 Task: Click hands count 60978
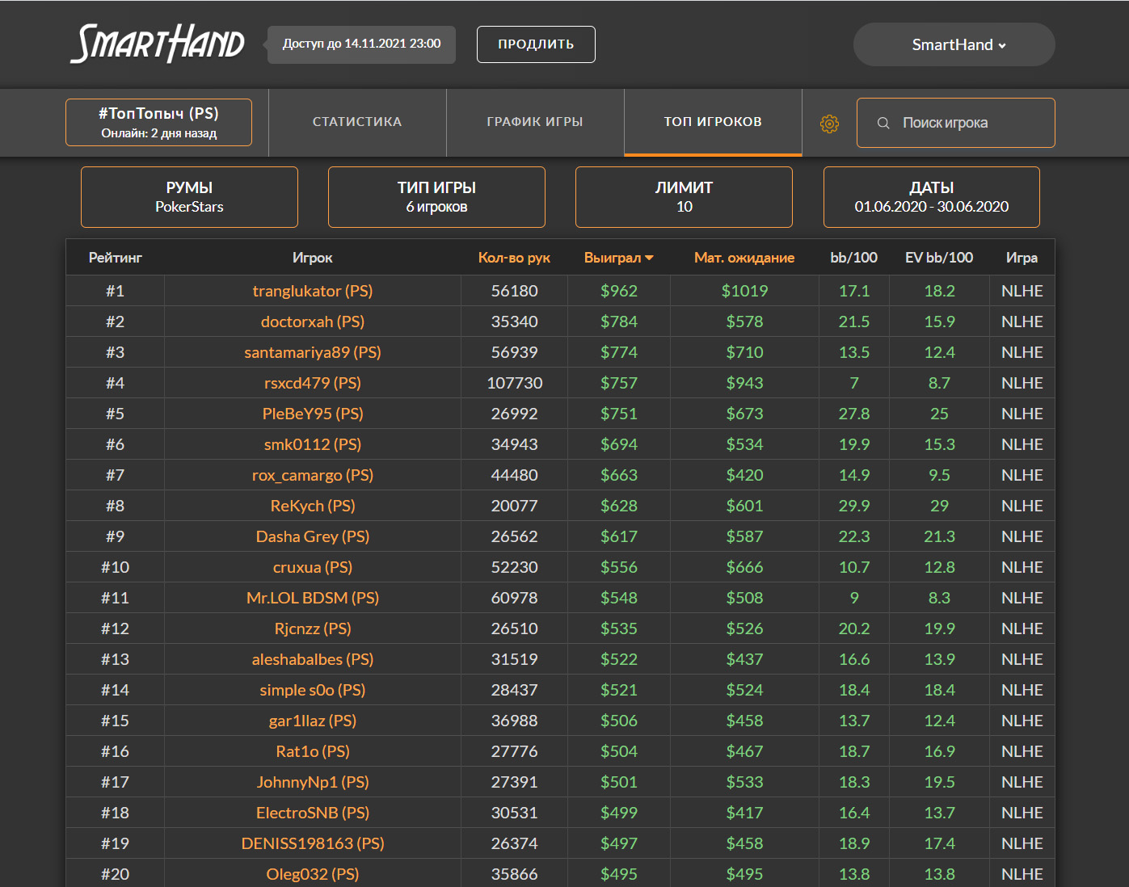(x=515, y=598)
